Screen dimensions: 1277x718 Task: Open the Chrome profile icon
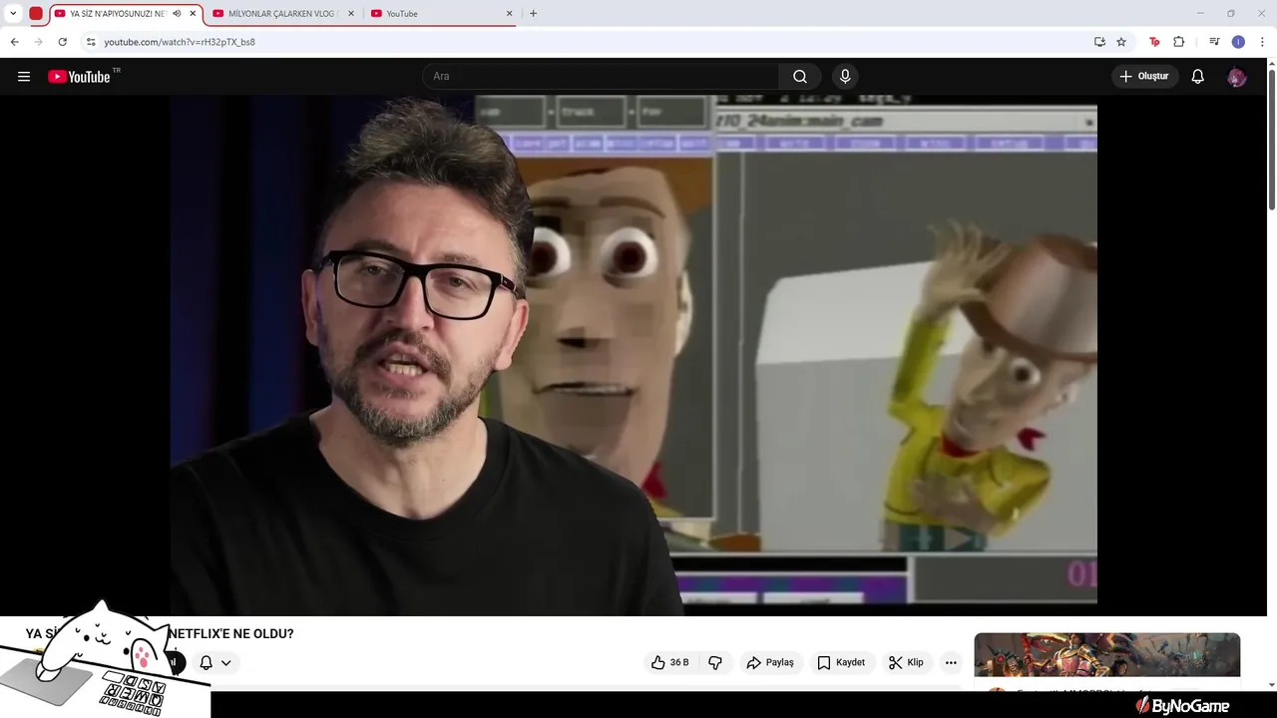(x=1238, y=42)
